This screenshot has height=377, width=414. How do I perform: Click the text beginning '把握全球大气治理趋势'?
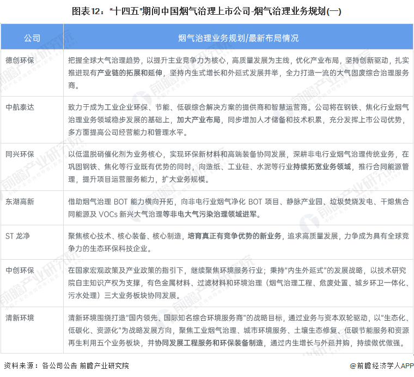[x=239, y=73]
